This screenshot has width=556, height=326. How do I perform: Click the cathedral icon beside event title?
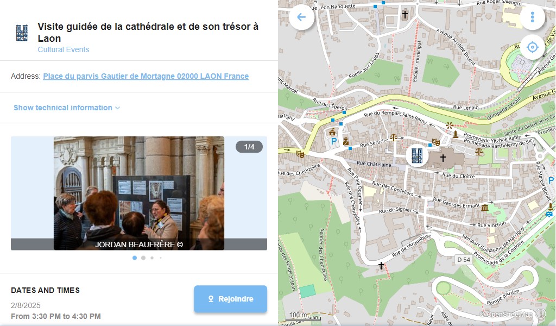(22, 33)
